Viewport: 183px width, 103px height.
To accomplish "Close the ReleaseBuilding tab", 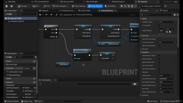I will 115,11.
